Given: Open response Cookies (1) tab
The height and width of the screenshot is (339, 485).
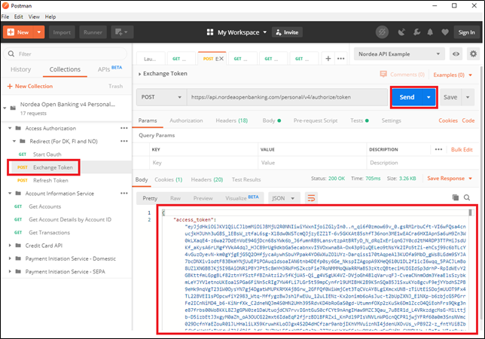Looking at the screenshot, I should [168, 179].
